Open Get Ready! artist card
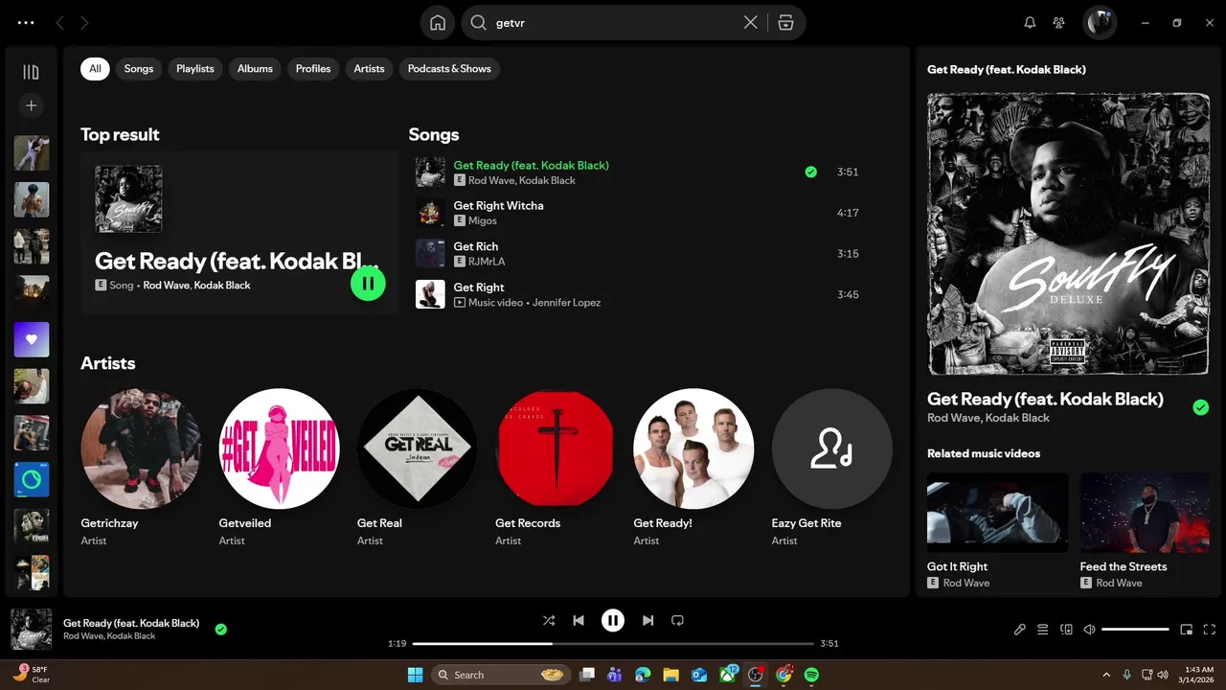Viewport: 1226px width, 690px height. [693, 470]
